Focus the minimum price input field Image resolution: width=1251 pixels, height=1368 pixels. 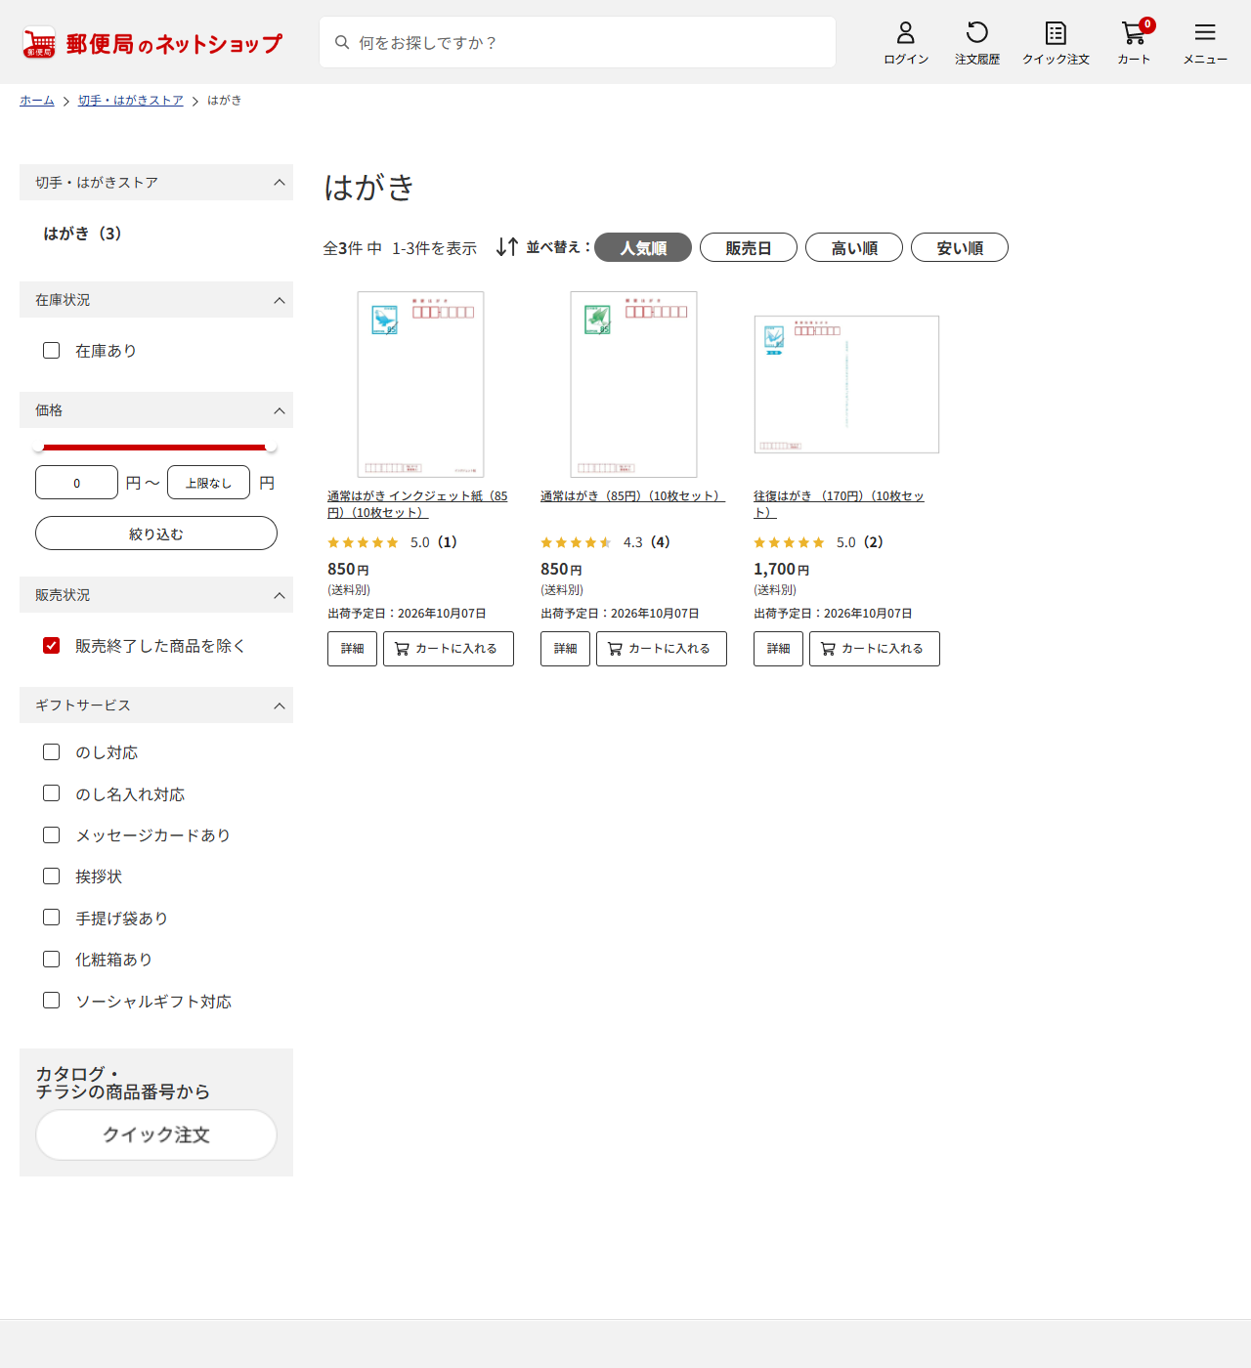pyautogui.click(x=76, y=483)
